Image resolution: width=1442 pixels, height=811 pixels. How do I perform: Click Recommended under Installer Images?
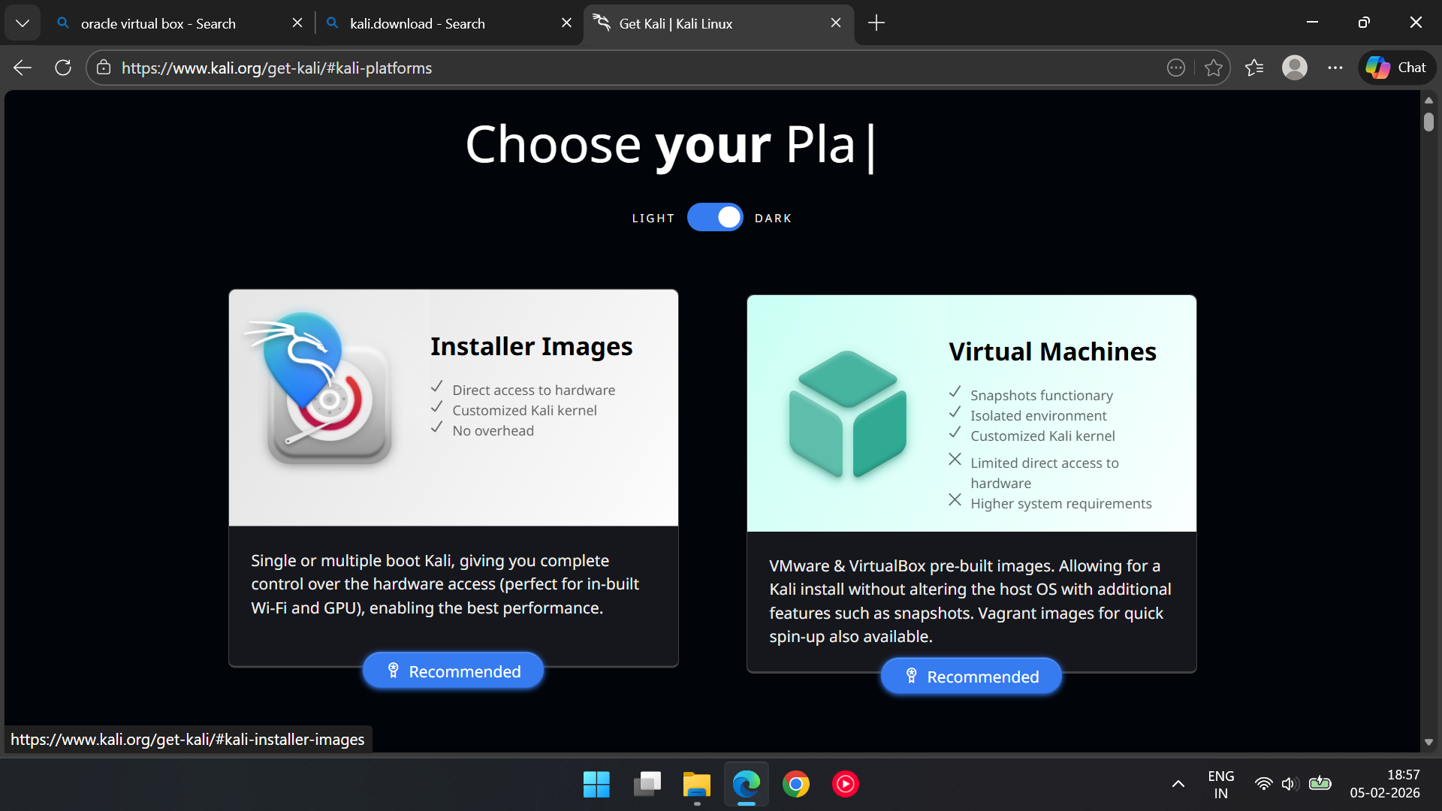[x=453, y=671]
